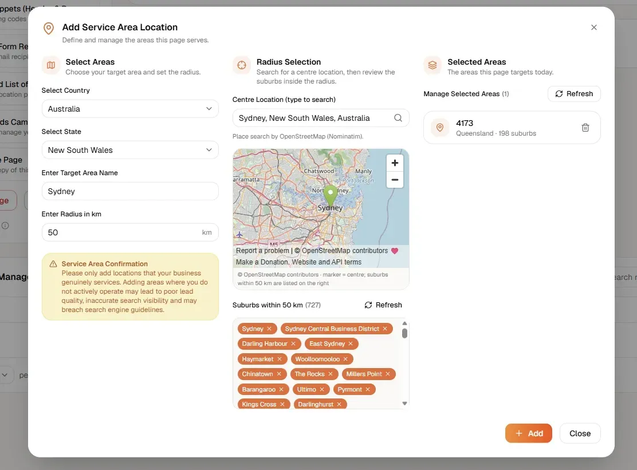Remove The Rocks chip
This screenshot has width=637, height=470.
[331, 374]
